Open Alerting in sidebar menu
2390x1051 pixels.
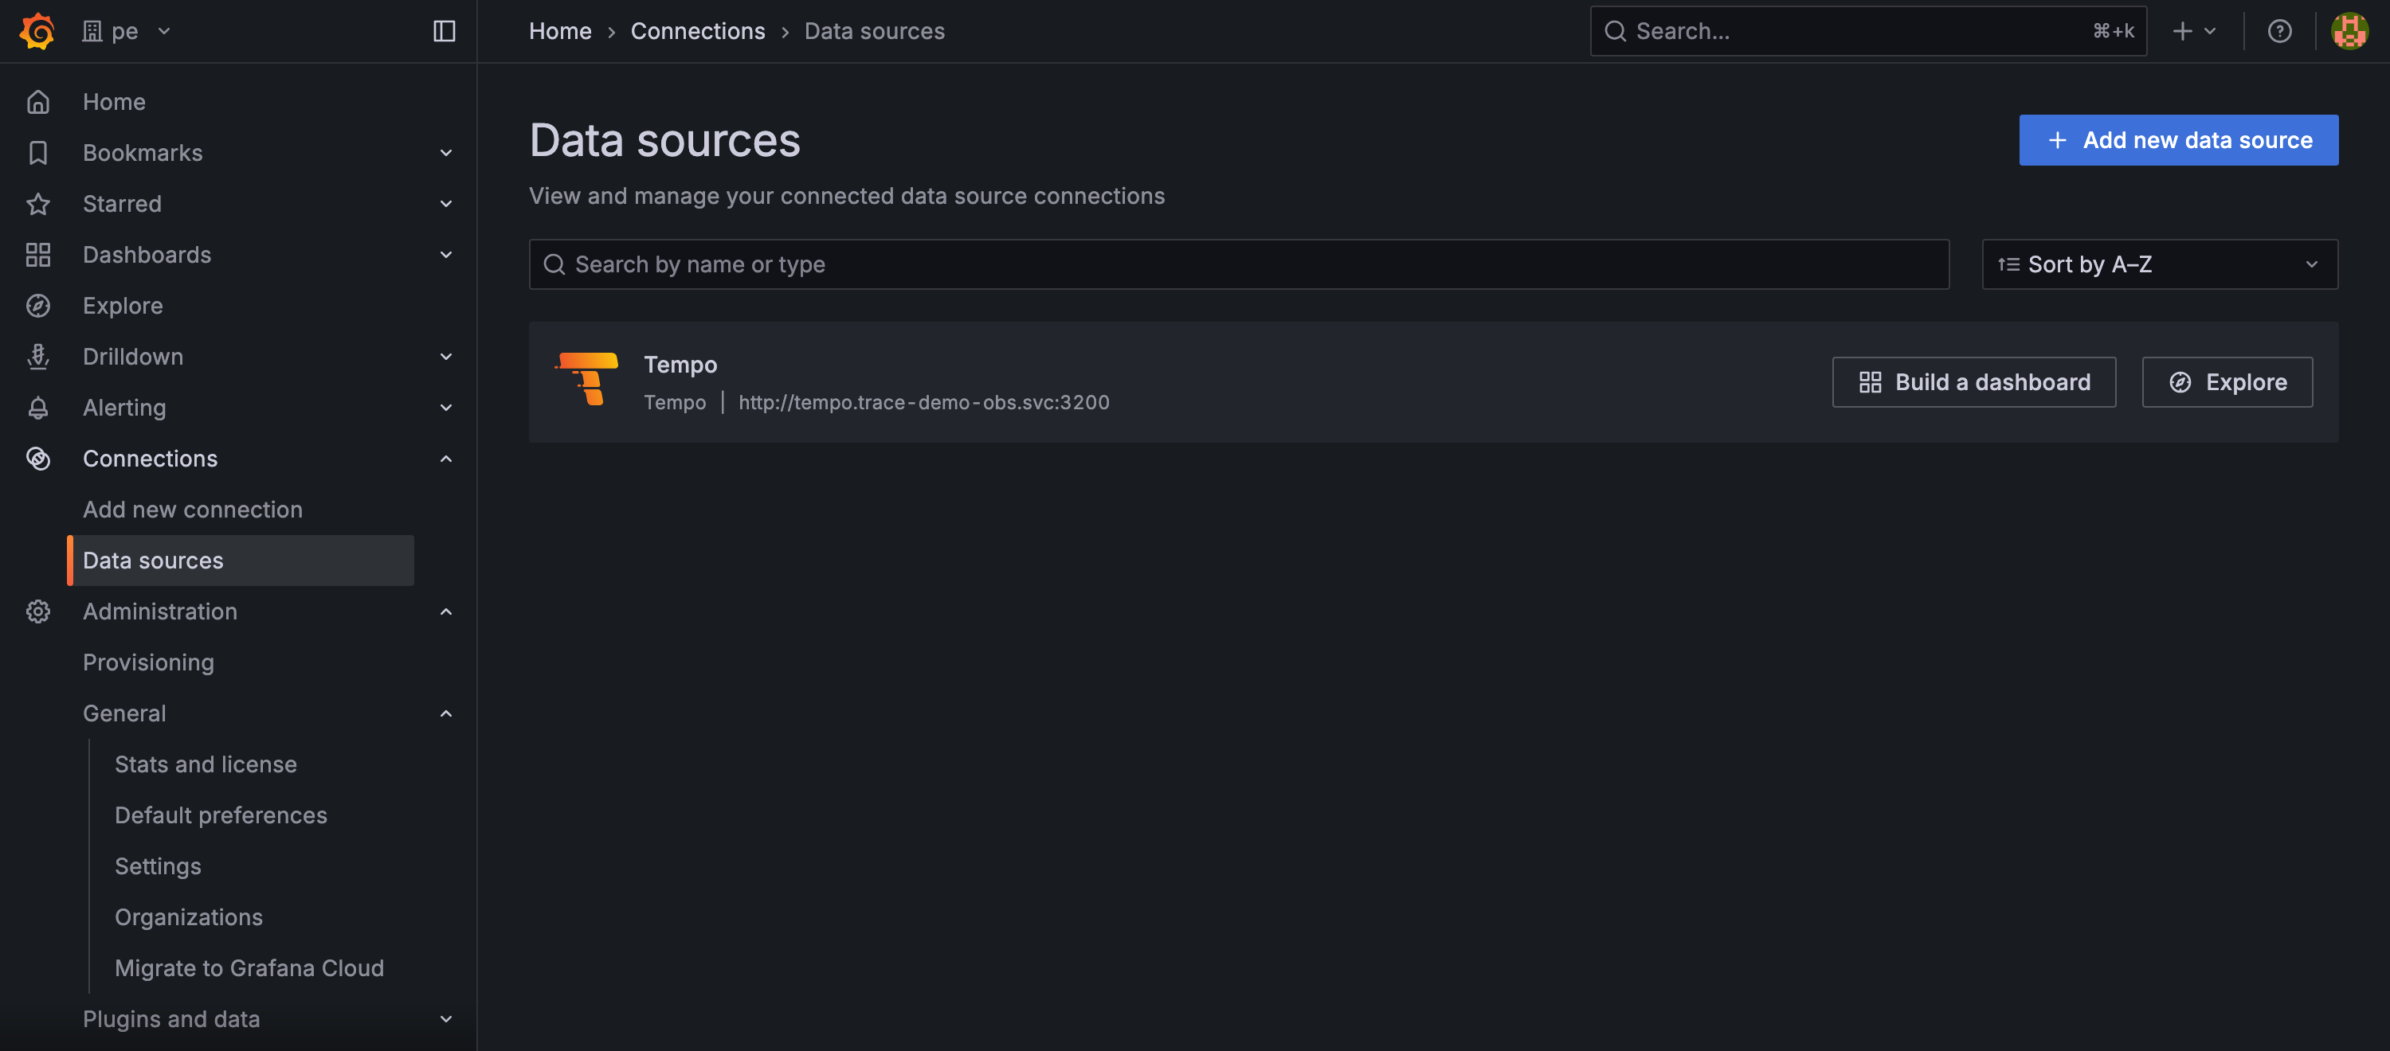[124, 407]
